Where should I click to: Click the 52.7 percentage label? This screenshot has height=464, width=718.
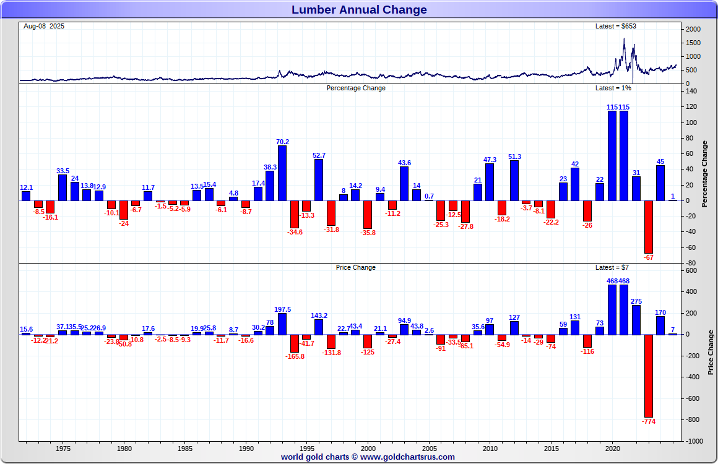pos(319,155)
